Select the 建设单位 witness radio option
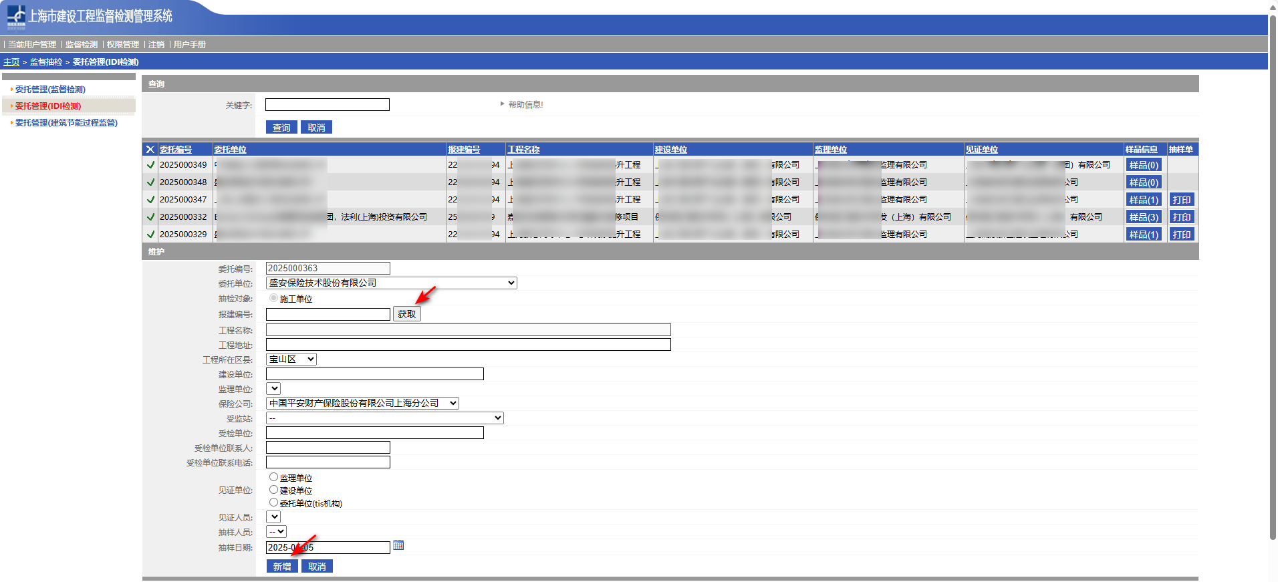The width and height of the screenshot is (1278, 582). (x=274, y=490)
